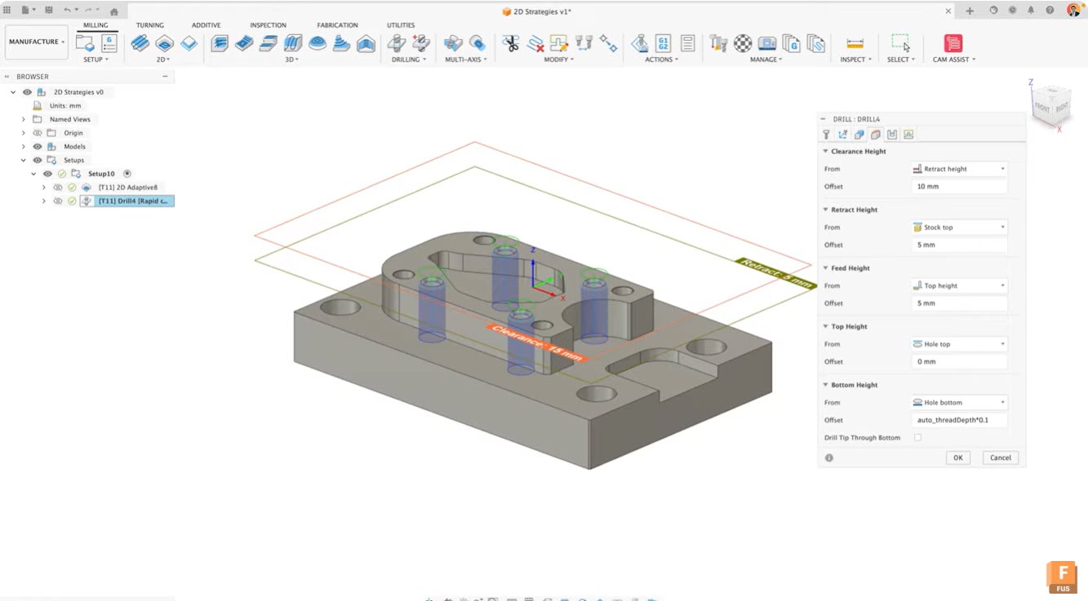Open the Linking tab icon in Drill dialog
Screen dimensions: 1088x601
(x=908, y=135)
